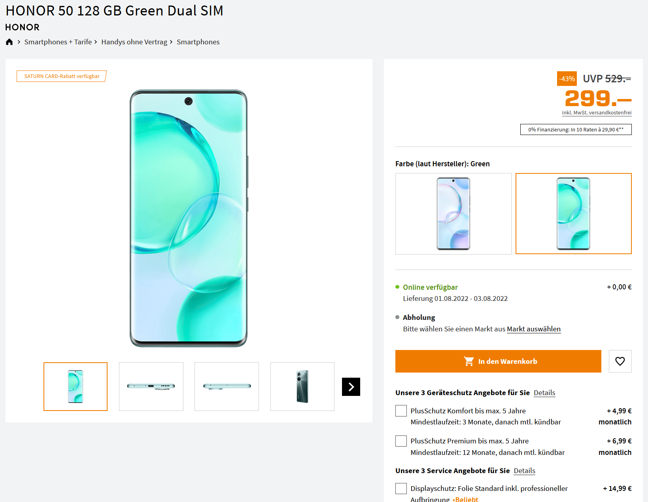Open 0% Finanzierung rate info box
Viewport: 648px width, 502px height.
(576, 129)
